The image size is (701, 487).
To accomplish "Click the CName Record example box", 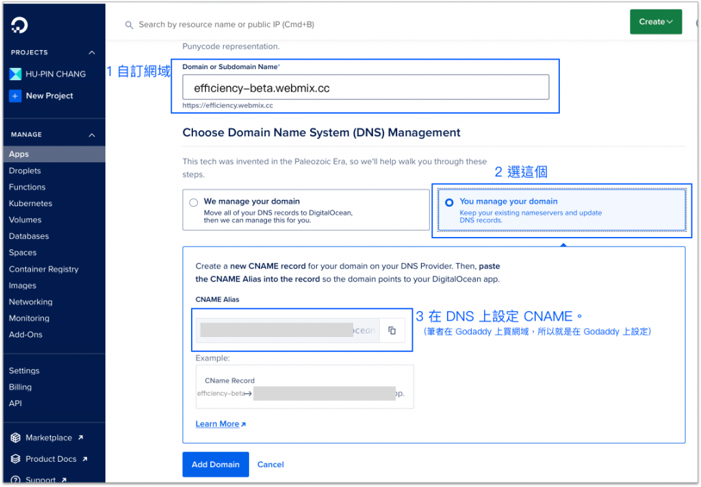I will (x=305, y=387).
